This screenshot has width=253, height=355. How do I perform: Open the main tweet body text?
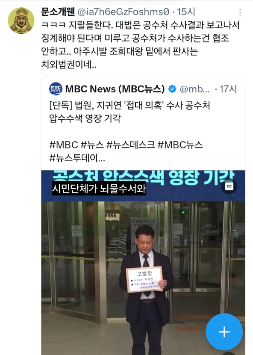click(140, 45)
